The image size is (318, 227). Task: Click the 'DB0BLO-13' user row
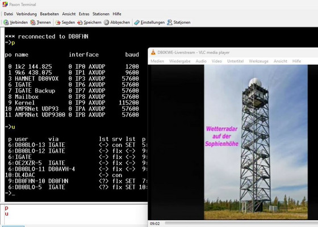76,145
